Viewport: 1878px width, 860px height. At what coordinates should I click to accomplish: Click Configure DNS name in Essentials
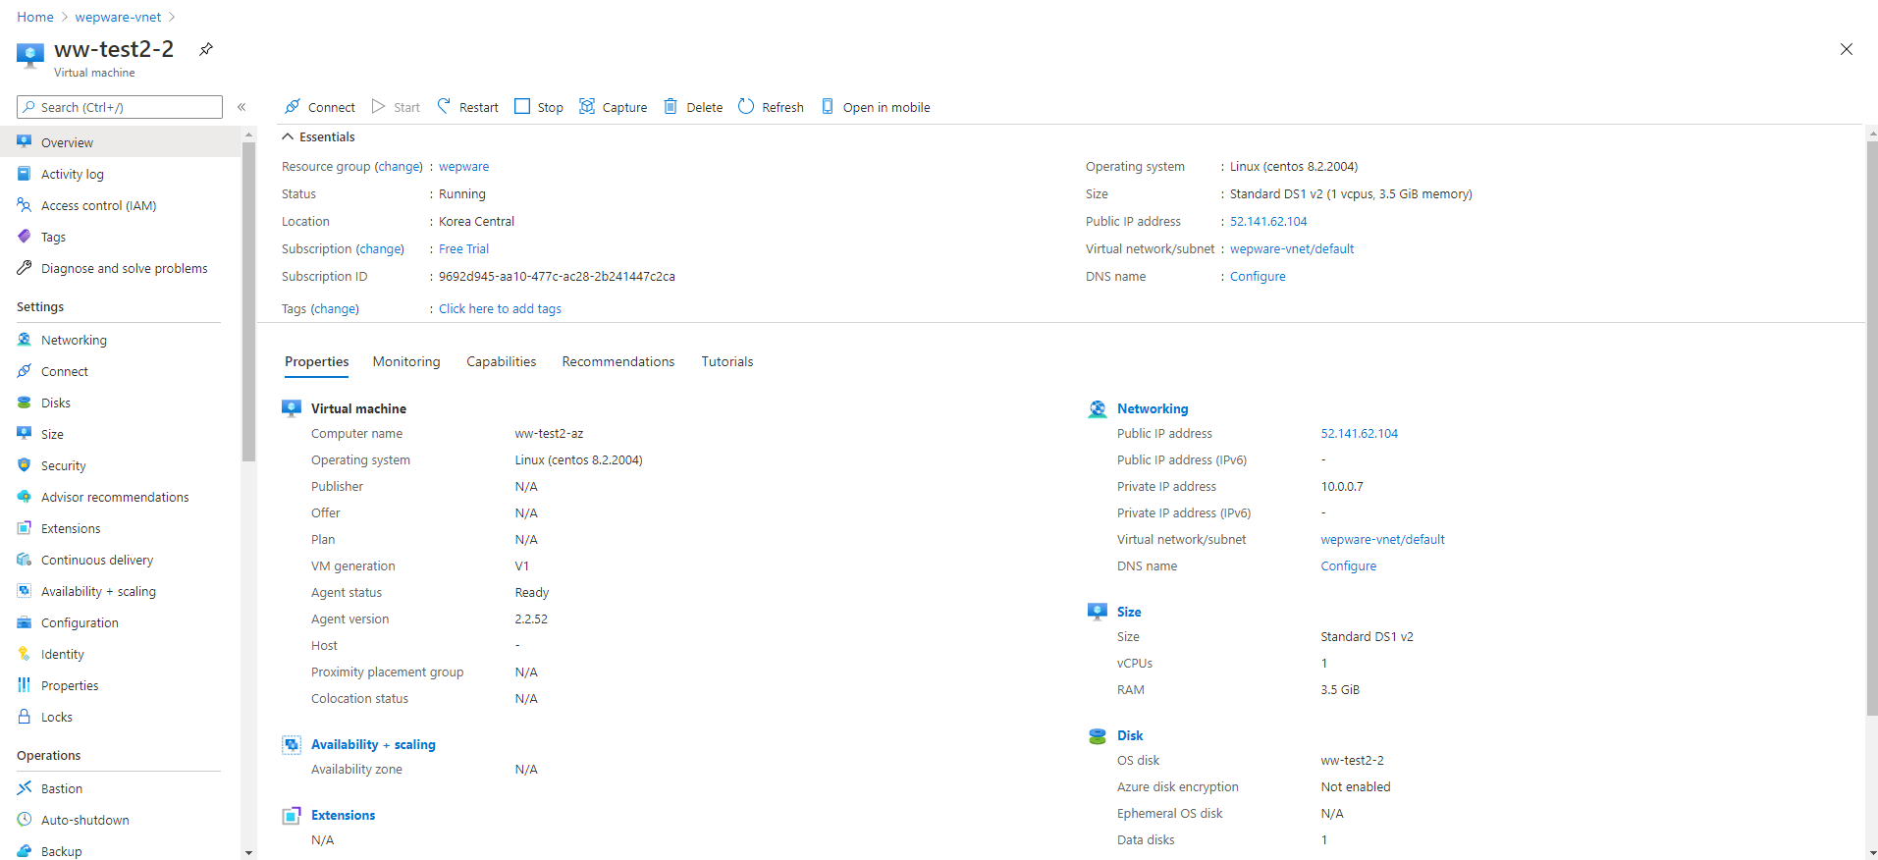point(1258,277)
